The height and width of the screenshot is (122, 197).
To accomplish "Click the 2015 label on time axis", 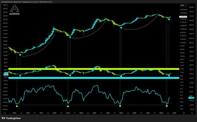I will point(14,113).
